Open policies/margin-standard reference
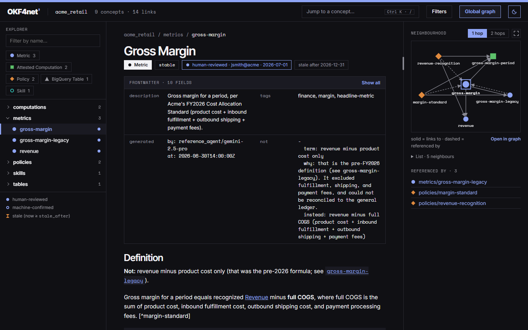Image resolution: width=528 pixels, height=330 pixels. coord(448,192)
